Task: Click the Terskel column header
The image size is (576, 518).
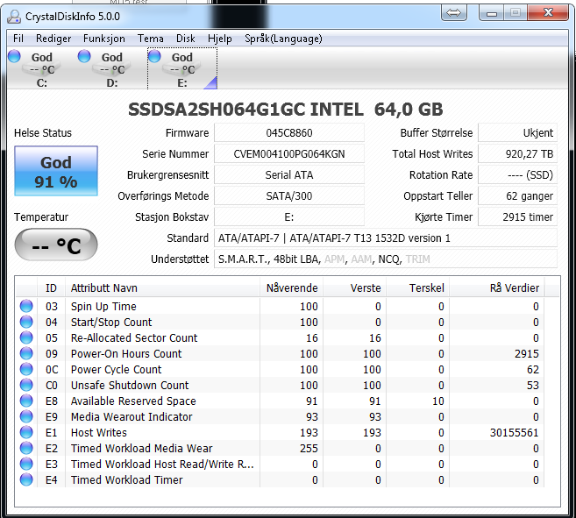Action: click(418, 288)
